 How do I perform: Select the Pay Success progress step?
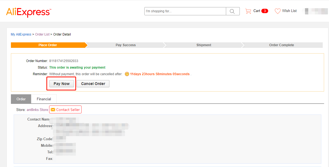tap(125, 45)
